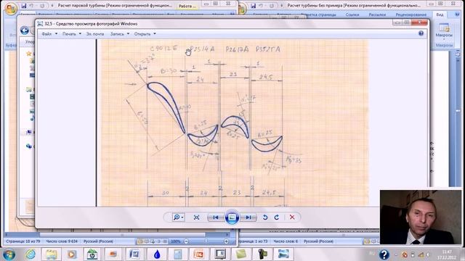465x261 pixels.
Task: Expand the Запись dropdown arrow
Action: (128, 34)
